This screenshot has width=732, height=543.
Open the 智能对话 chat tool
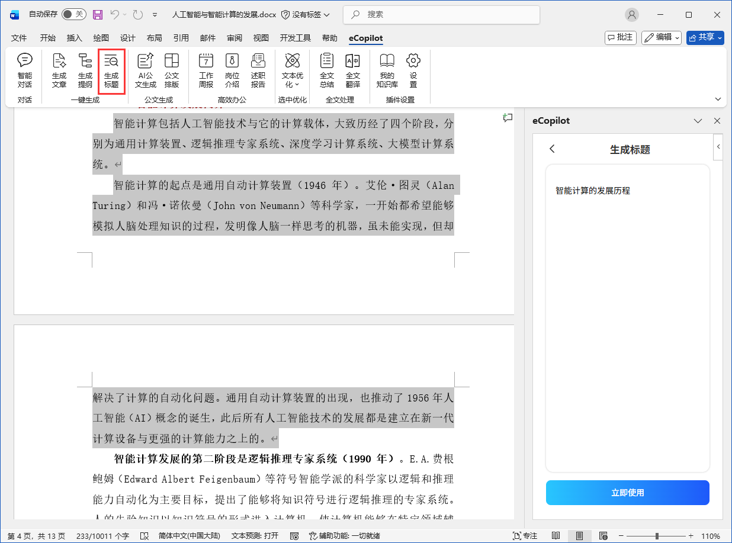pos(25,70)
